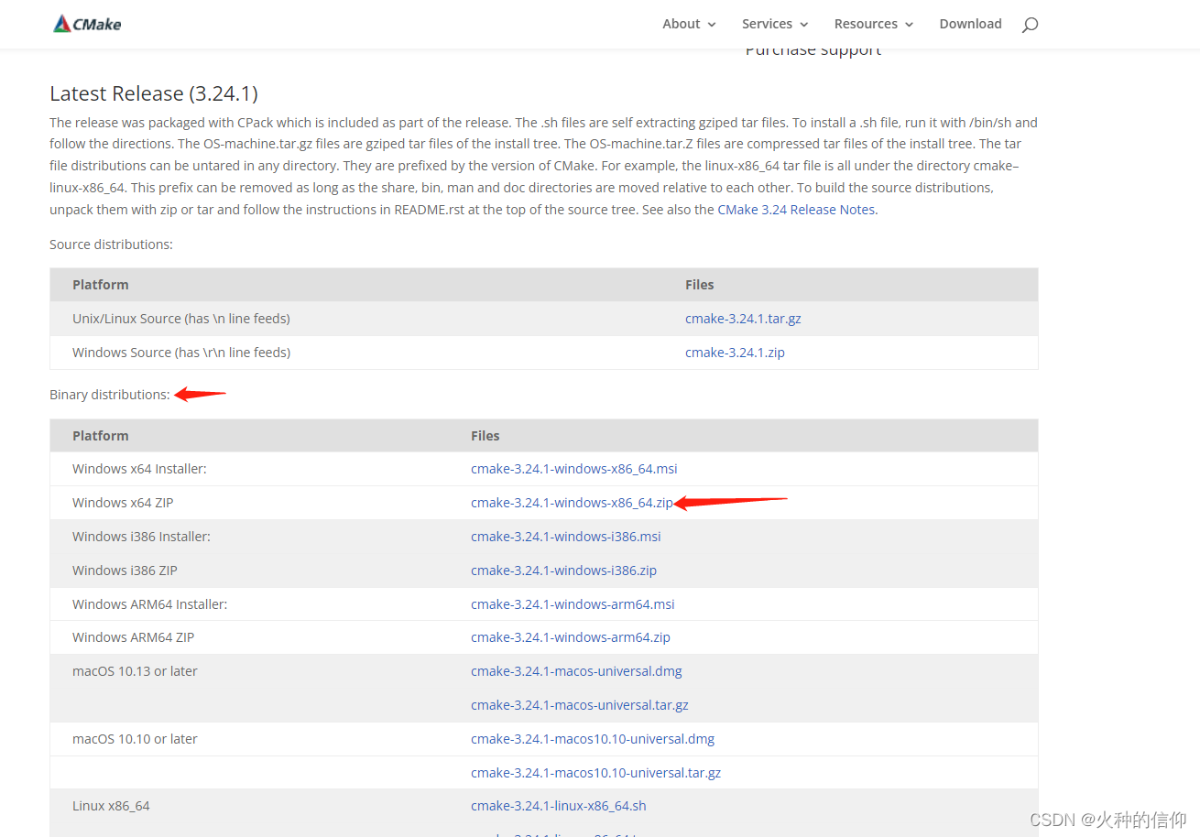Viewport: 1200px width, 837px height.
Task: Download cmake-3.24.1.zip Windows source
Action: click(735, 353)
